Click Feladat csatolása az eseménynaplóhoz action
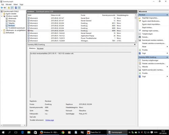This screenshot has width=169, height=135. tap(154, 43)
